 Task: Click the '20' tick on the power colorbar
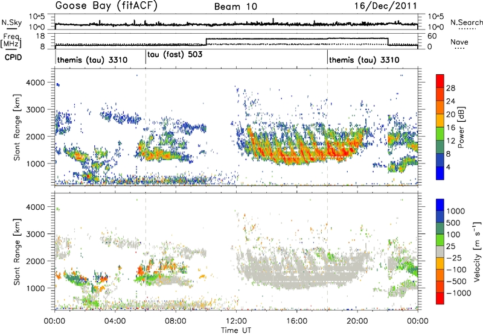click(450, 115)
